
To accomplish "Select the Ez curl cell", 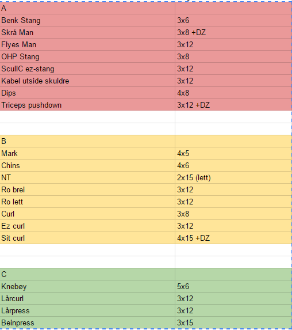I will [x=87, y=226].
